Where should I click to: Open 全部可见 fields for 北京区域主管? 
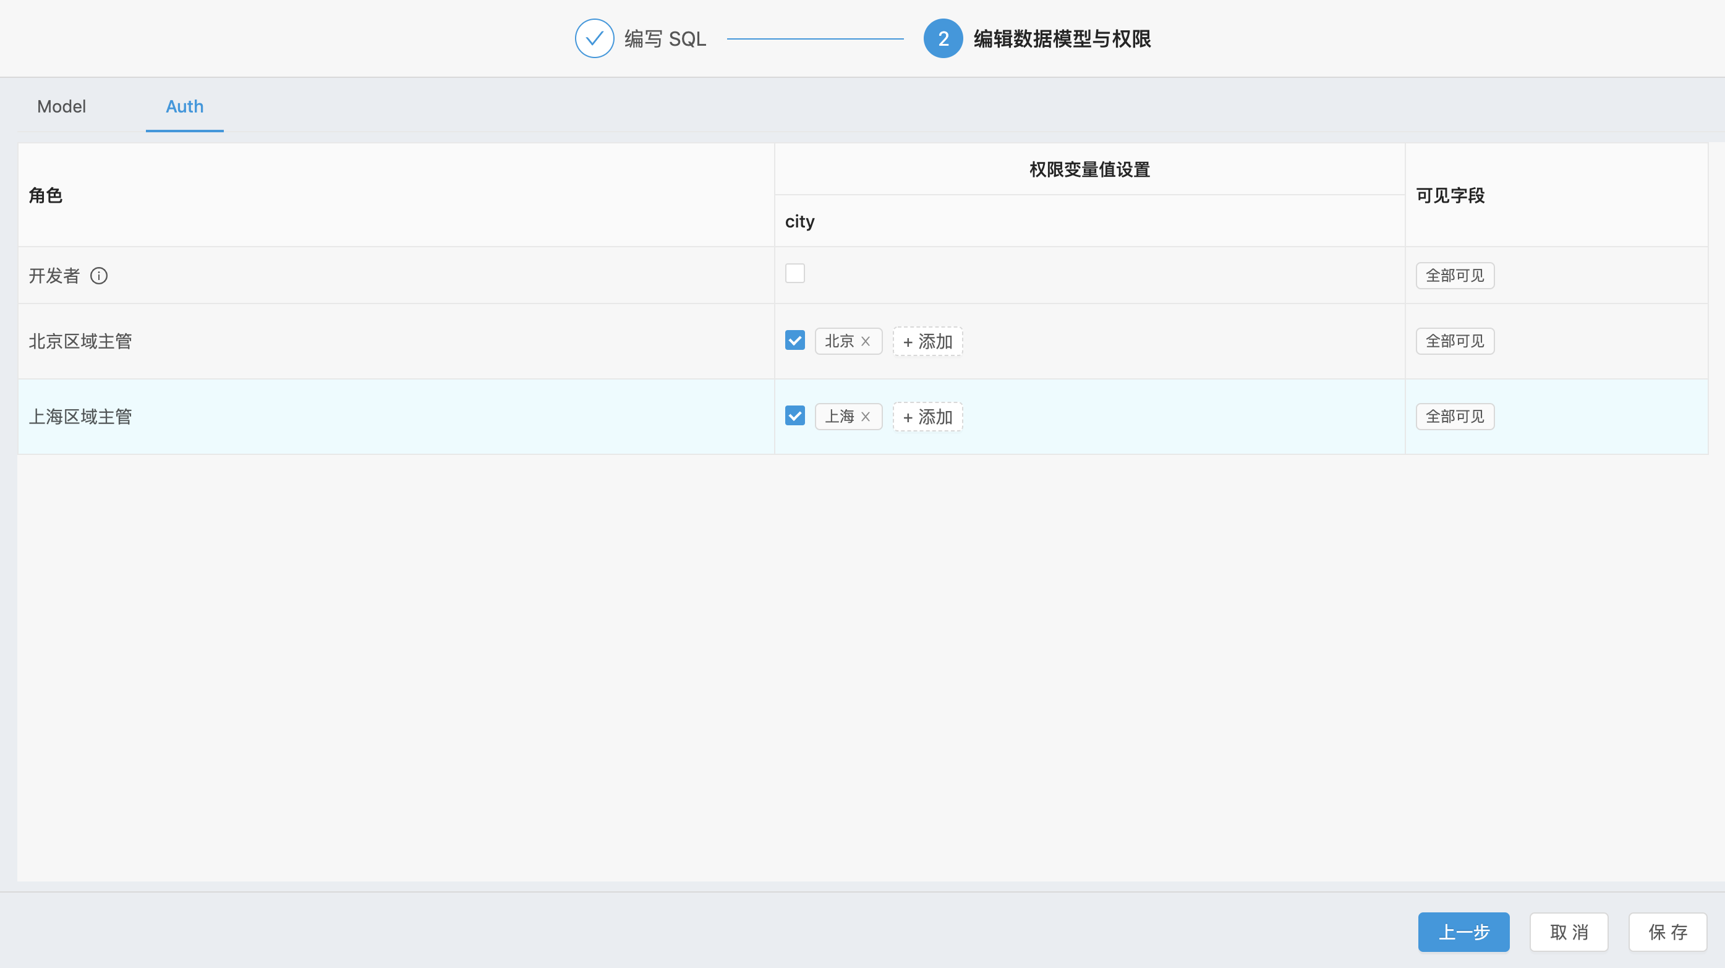pyautogui.click(x=1454, y=341)
